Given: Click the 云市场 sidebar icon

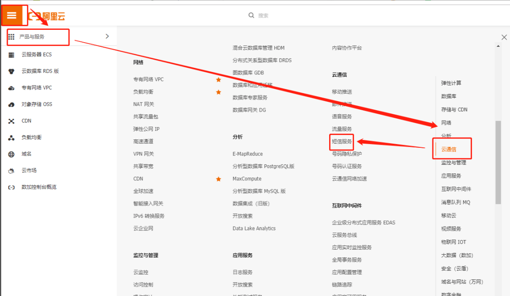Looking at the screenshot, I should click(x=11, y=171).
